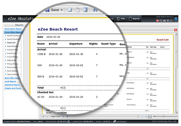The image size is (181, 126).
Task: Click the vertical scrollbar thumb
Action: pyautogui.click(x=176, y=52)
